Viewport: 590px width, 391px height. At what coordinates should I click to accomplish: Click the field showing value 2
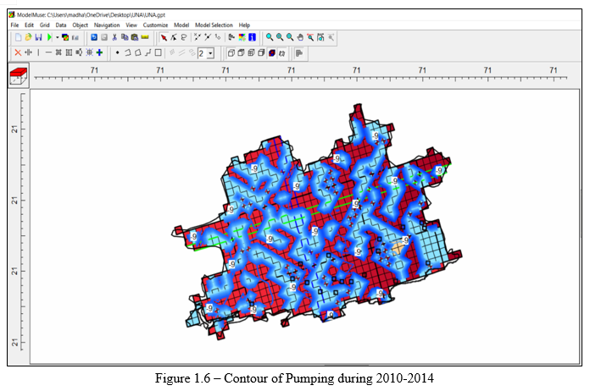click(x=203, y=53)
